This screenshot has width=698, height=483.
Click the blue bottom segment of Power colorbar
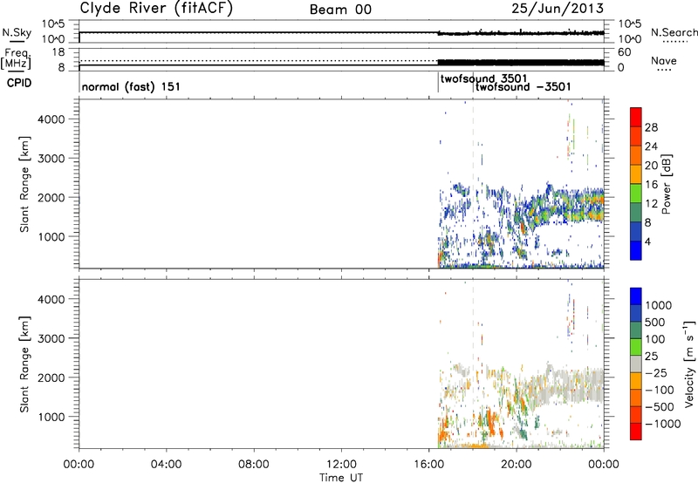coord(636,250)
